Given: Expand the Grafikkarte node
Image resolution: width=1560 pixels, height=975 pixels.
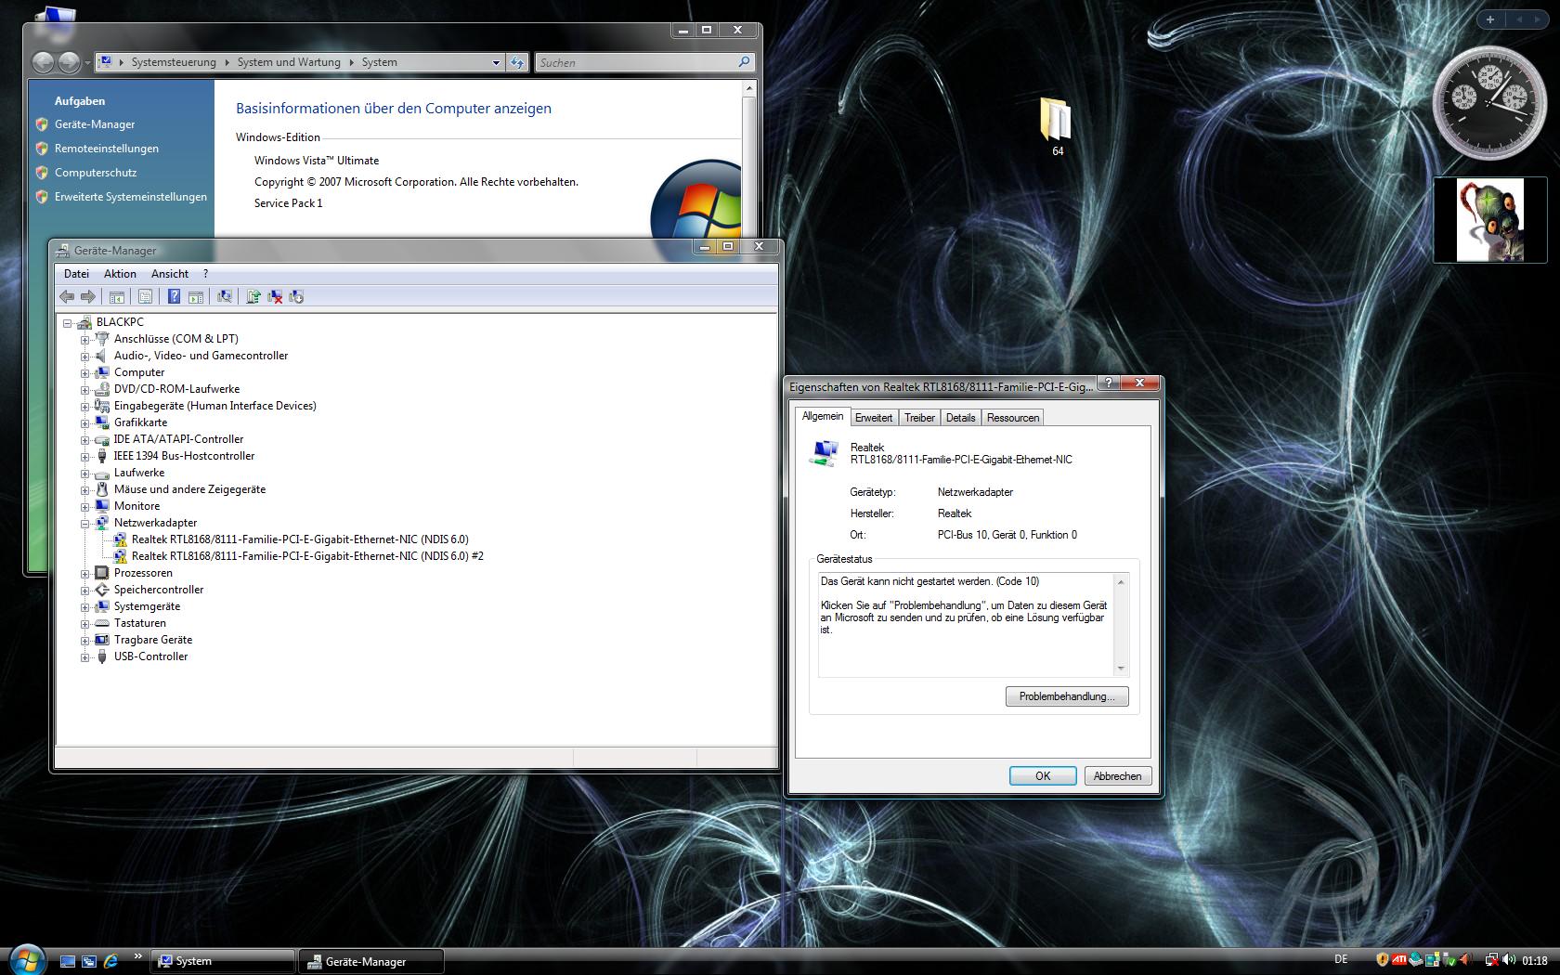Looking at the screenshot, I should [84, 422].
